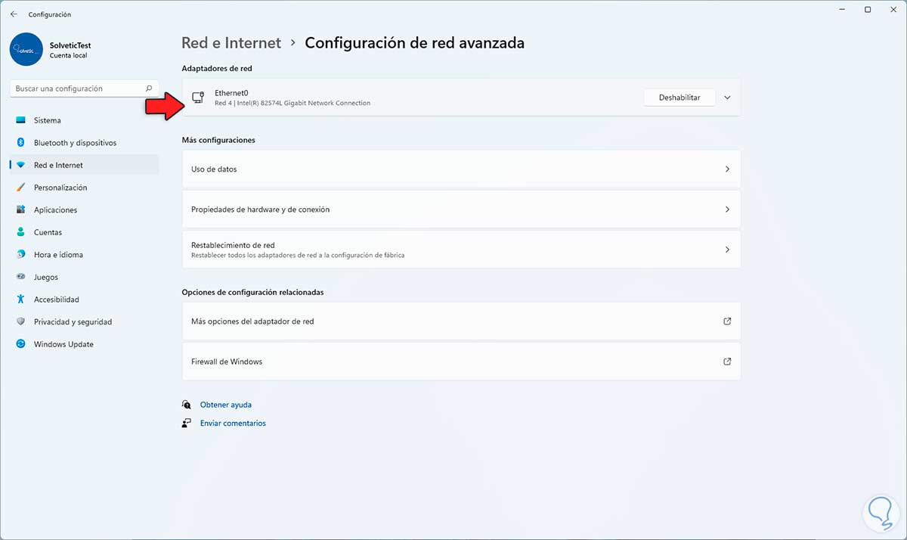This screenshot has width=907, height=540.
Task: Click the Bluetooth y dispositivos icon
Action: tap(20, 143)
